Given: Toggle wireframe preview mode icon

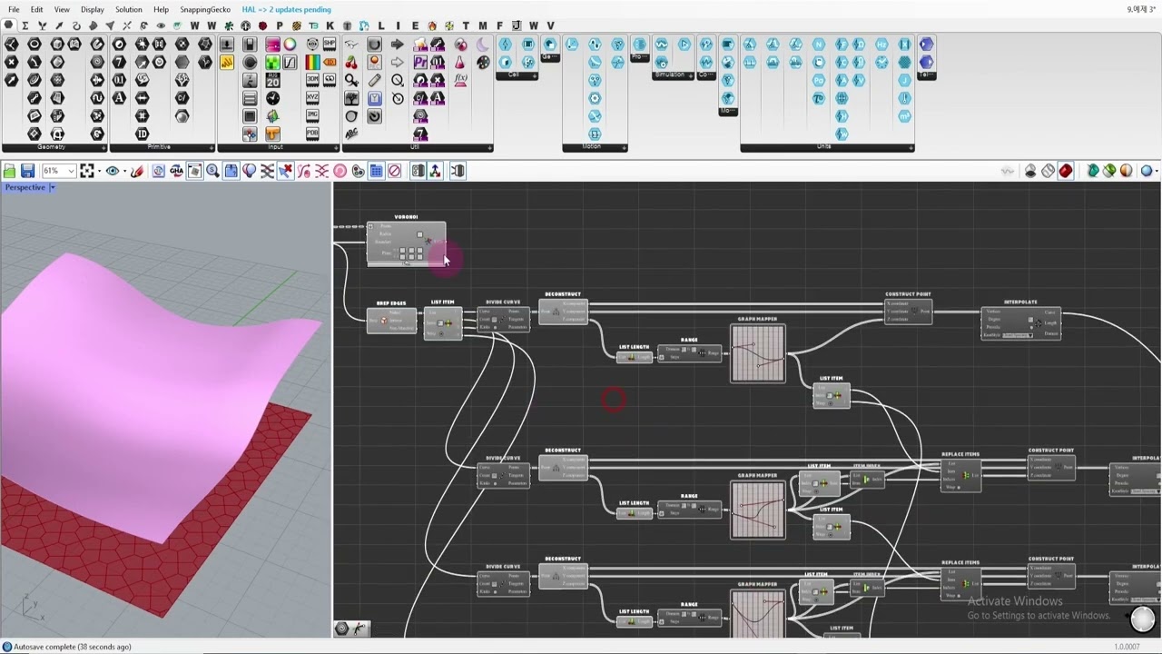Looking at the screenshot, I should 1048,171.
